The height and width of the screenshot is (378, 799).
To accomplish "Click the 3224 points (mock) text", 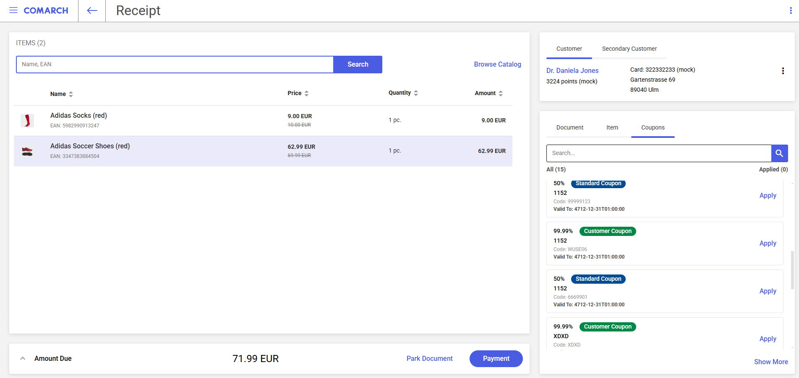I will coord(572,81).
